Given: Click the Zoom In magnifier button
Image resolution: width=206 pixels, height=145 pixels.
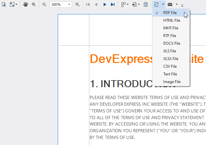Looking at the screenshot, I should coord(77,4).
